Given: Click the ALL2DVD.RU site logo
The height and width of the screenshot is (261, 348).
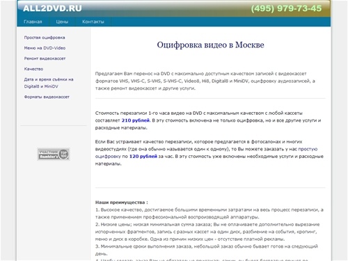Looking at the screenshot, I should [x=52, y=8].
